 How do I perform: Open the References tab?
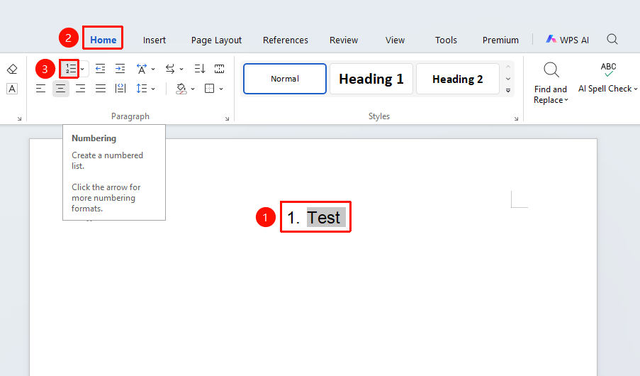tap(286, 40)
